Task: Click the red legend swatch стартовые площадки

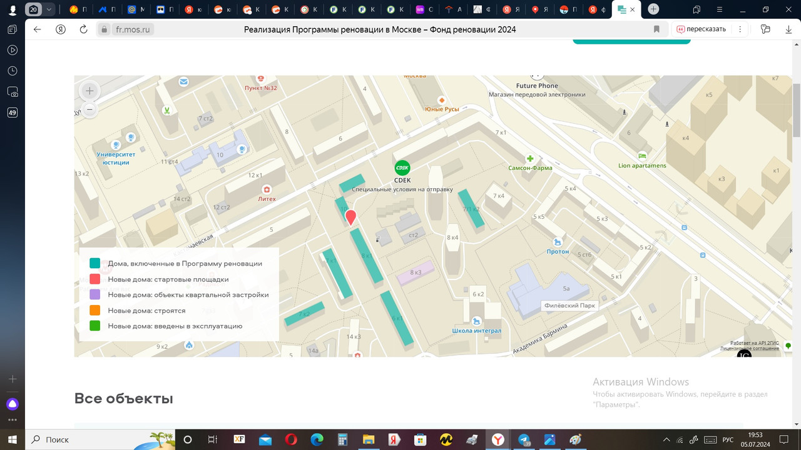Action: (95, 279)
